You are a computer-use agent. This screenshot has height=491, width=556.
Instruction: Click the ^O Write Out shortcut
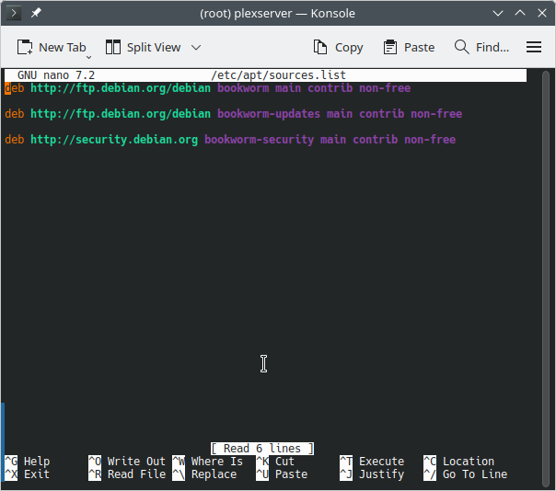(x=127, y=462)
